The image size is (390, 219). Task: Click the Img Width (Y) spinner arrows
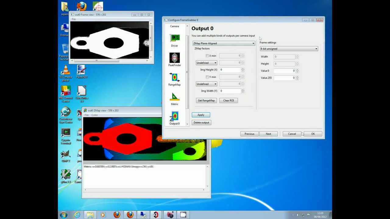243,91
